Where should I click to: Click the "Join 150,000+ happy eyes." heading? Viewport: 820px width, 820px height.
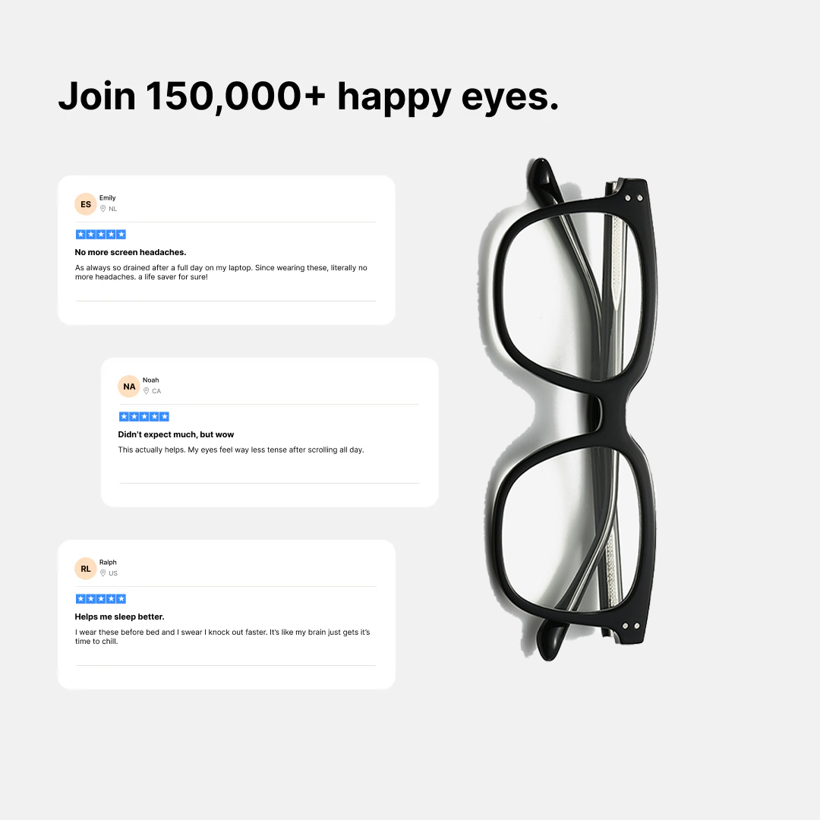coord(308,96)
